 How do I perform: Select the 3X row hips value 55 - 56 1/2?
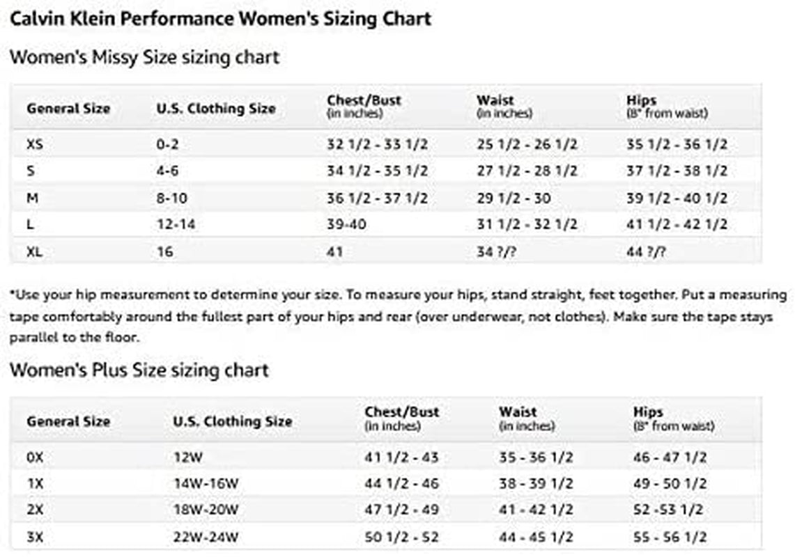[x=670, y=537]
